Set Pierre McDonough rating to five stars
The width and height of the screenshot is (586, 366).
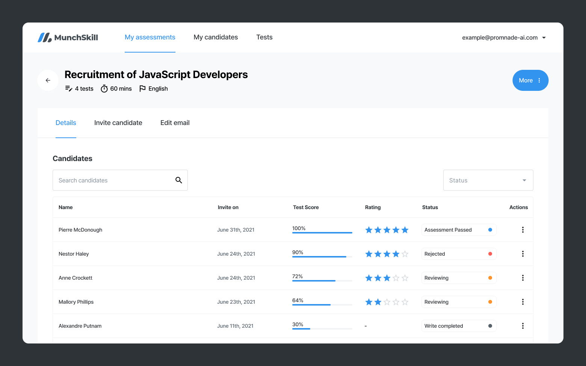[405, 230]
